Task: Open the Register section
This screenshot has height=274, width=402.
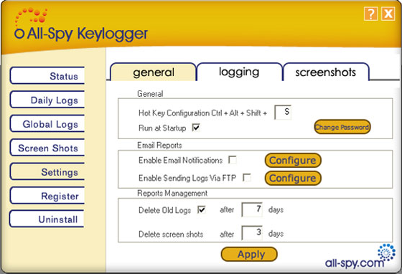Action: 47,196
